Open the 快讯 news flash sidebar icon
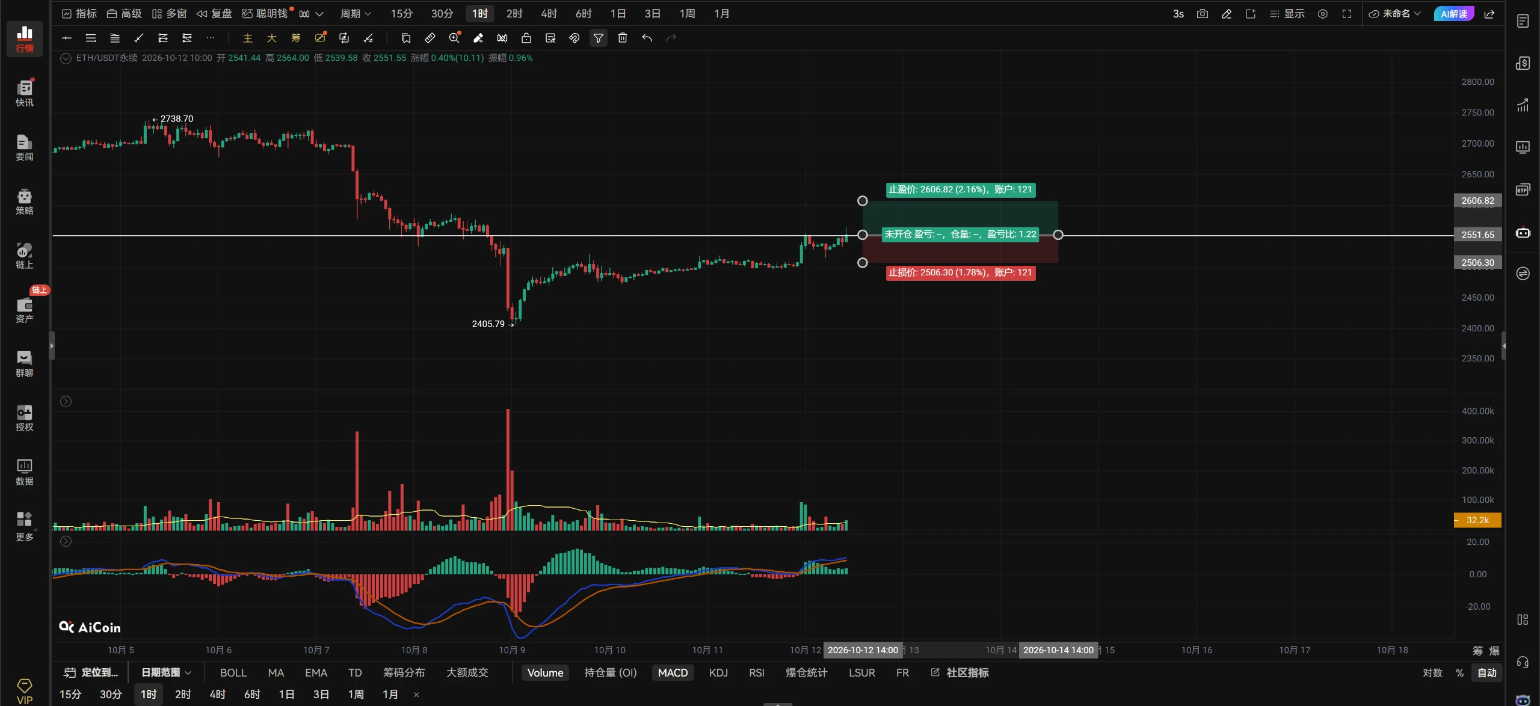The height and width of the screenshot is (706, 1540). (24, 93)
